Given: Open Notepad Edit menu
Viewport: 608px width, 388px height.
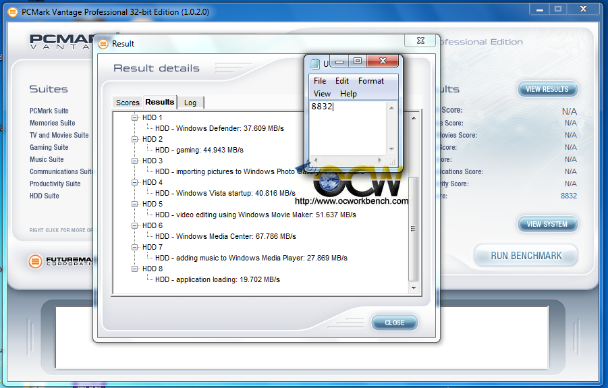Looking at the screenshot, I should coord(342,81).
